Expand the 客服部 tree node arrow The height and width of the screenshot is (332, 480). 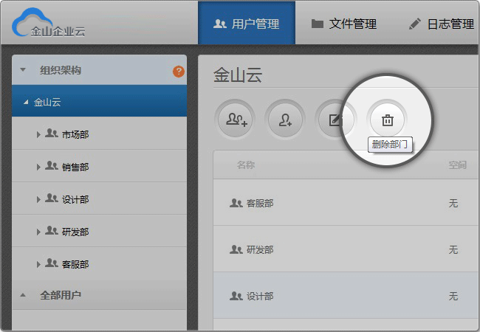(x=38, y=264)
